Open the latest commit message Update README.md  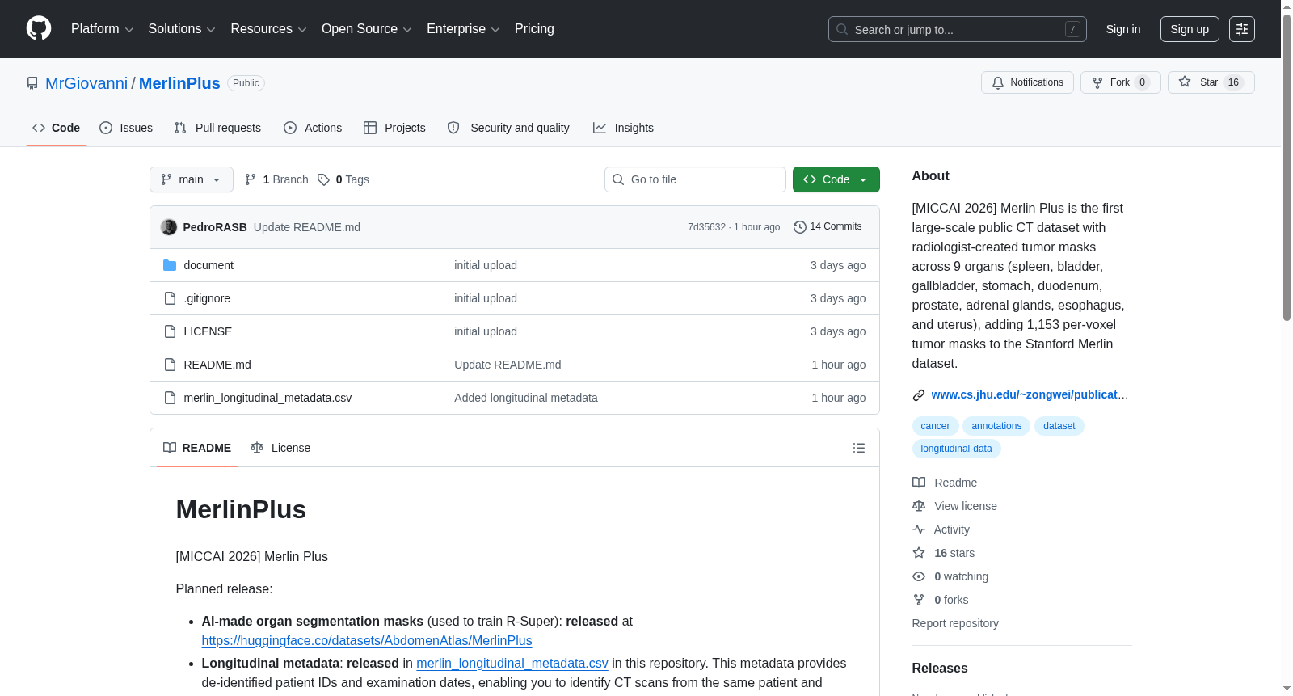307,227
